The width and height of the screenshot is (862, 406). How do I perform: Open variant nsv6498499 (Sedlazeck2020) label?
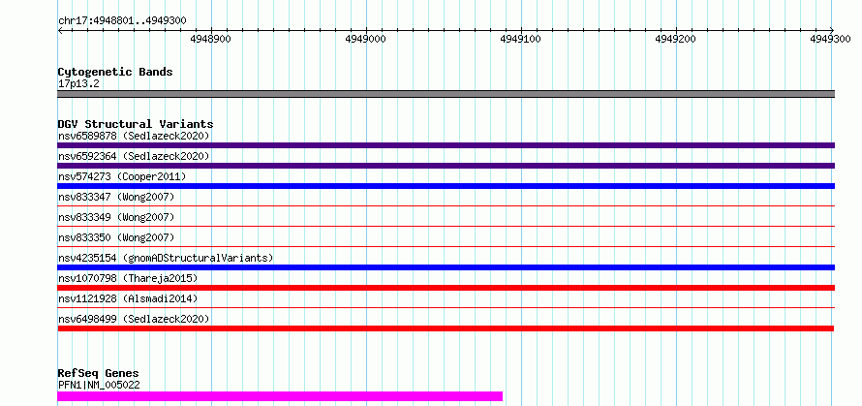pyautogui.click(x=134, y=319)
